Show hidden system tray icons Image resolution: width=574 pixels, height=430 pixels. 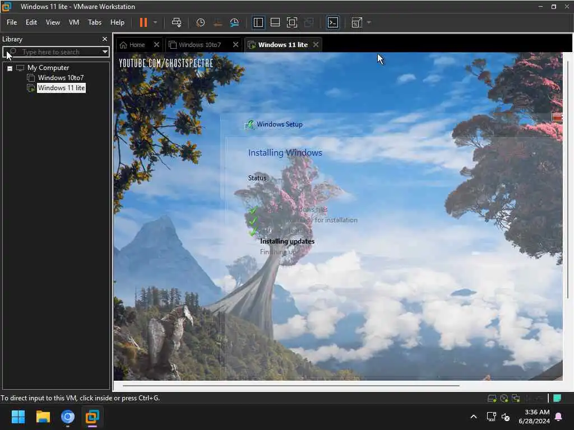[473, 417]
